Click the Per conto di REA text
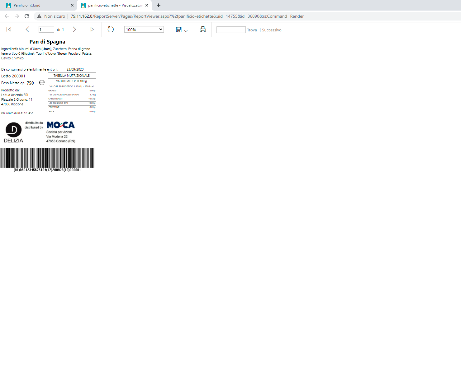461x387 pixels. 17,113
